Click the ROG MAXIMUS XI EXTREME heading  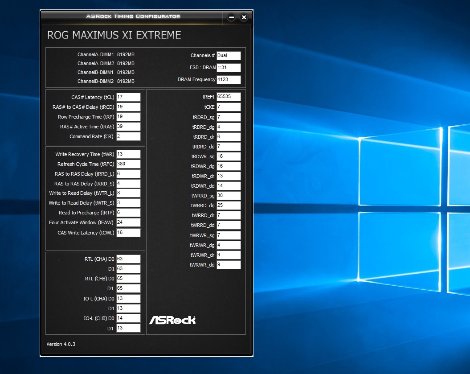114,35
